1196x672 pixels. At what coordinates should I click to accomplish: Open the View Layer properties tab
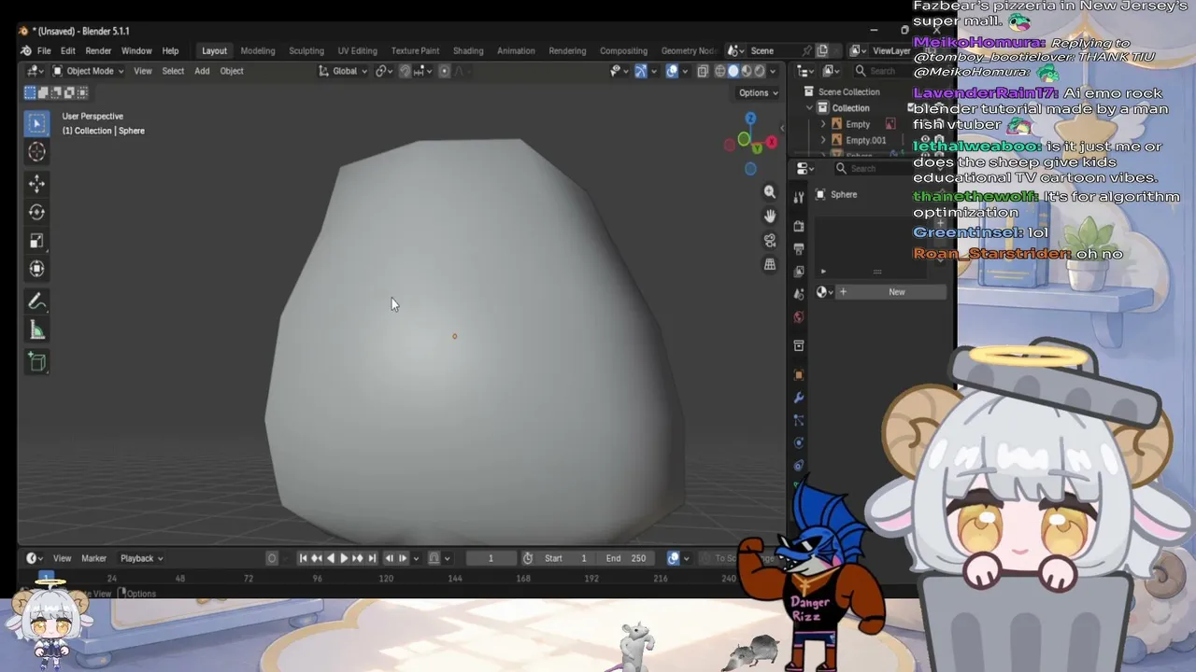799,272
